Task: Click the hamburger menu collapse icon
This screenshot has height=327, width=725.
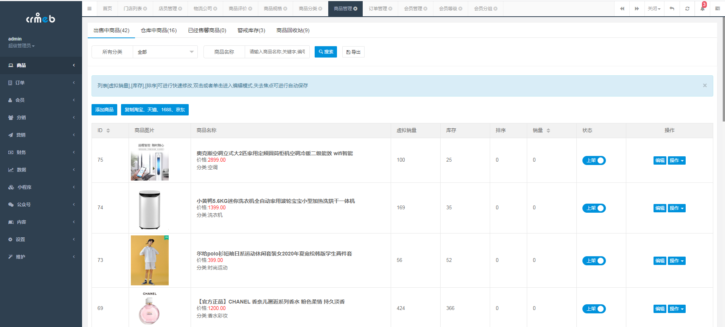Action: click(89, 9)
